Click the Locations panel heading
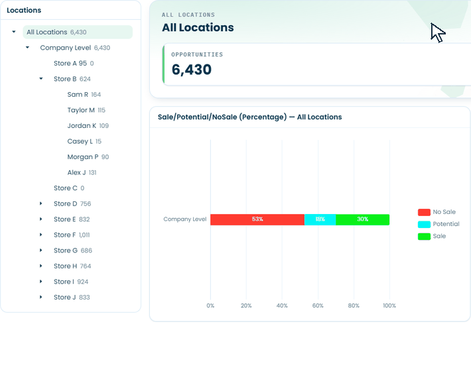Screen dimensions: 471x389 (x=24, y=10)
